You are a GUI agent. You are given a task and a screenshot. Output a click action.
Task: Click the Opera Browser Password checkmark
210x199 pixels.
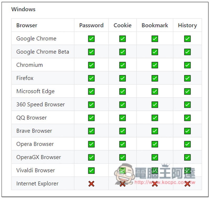click(91, 144)
